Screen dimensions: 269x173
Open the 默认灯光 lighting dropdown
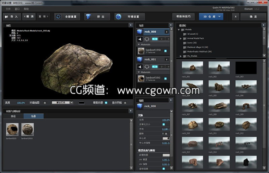click(x=63, y=103)
